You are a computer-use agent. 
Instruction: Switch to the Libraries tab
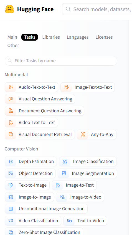pyautogui.click(x=51, y=37)
